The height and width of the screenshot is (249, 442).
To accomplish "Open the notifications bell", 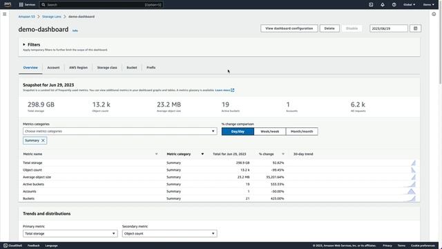I will (x=383, y=5).
